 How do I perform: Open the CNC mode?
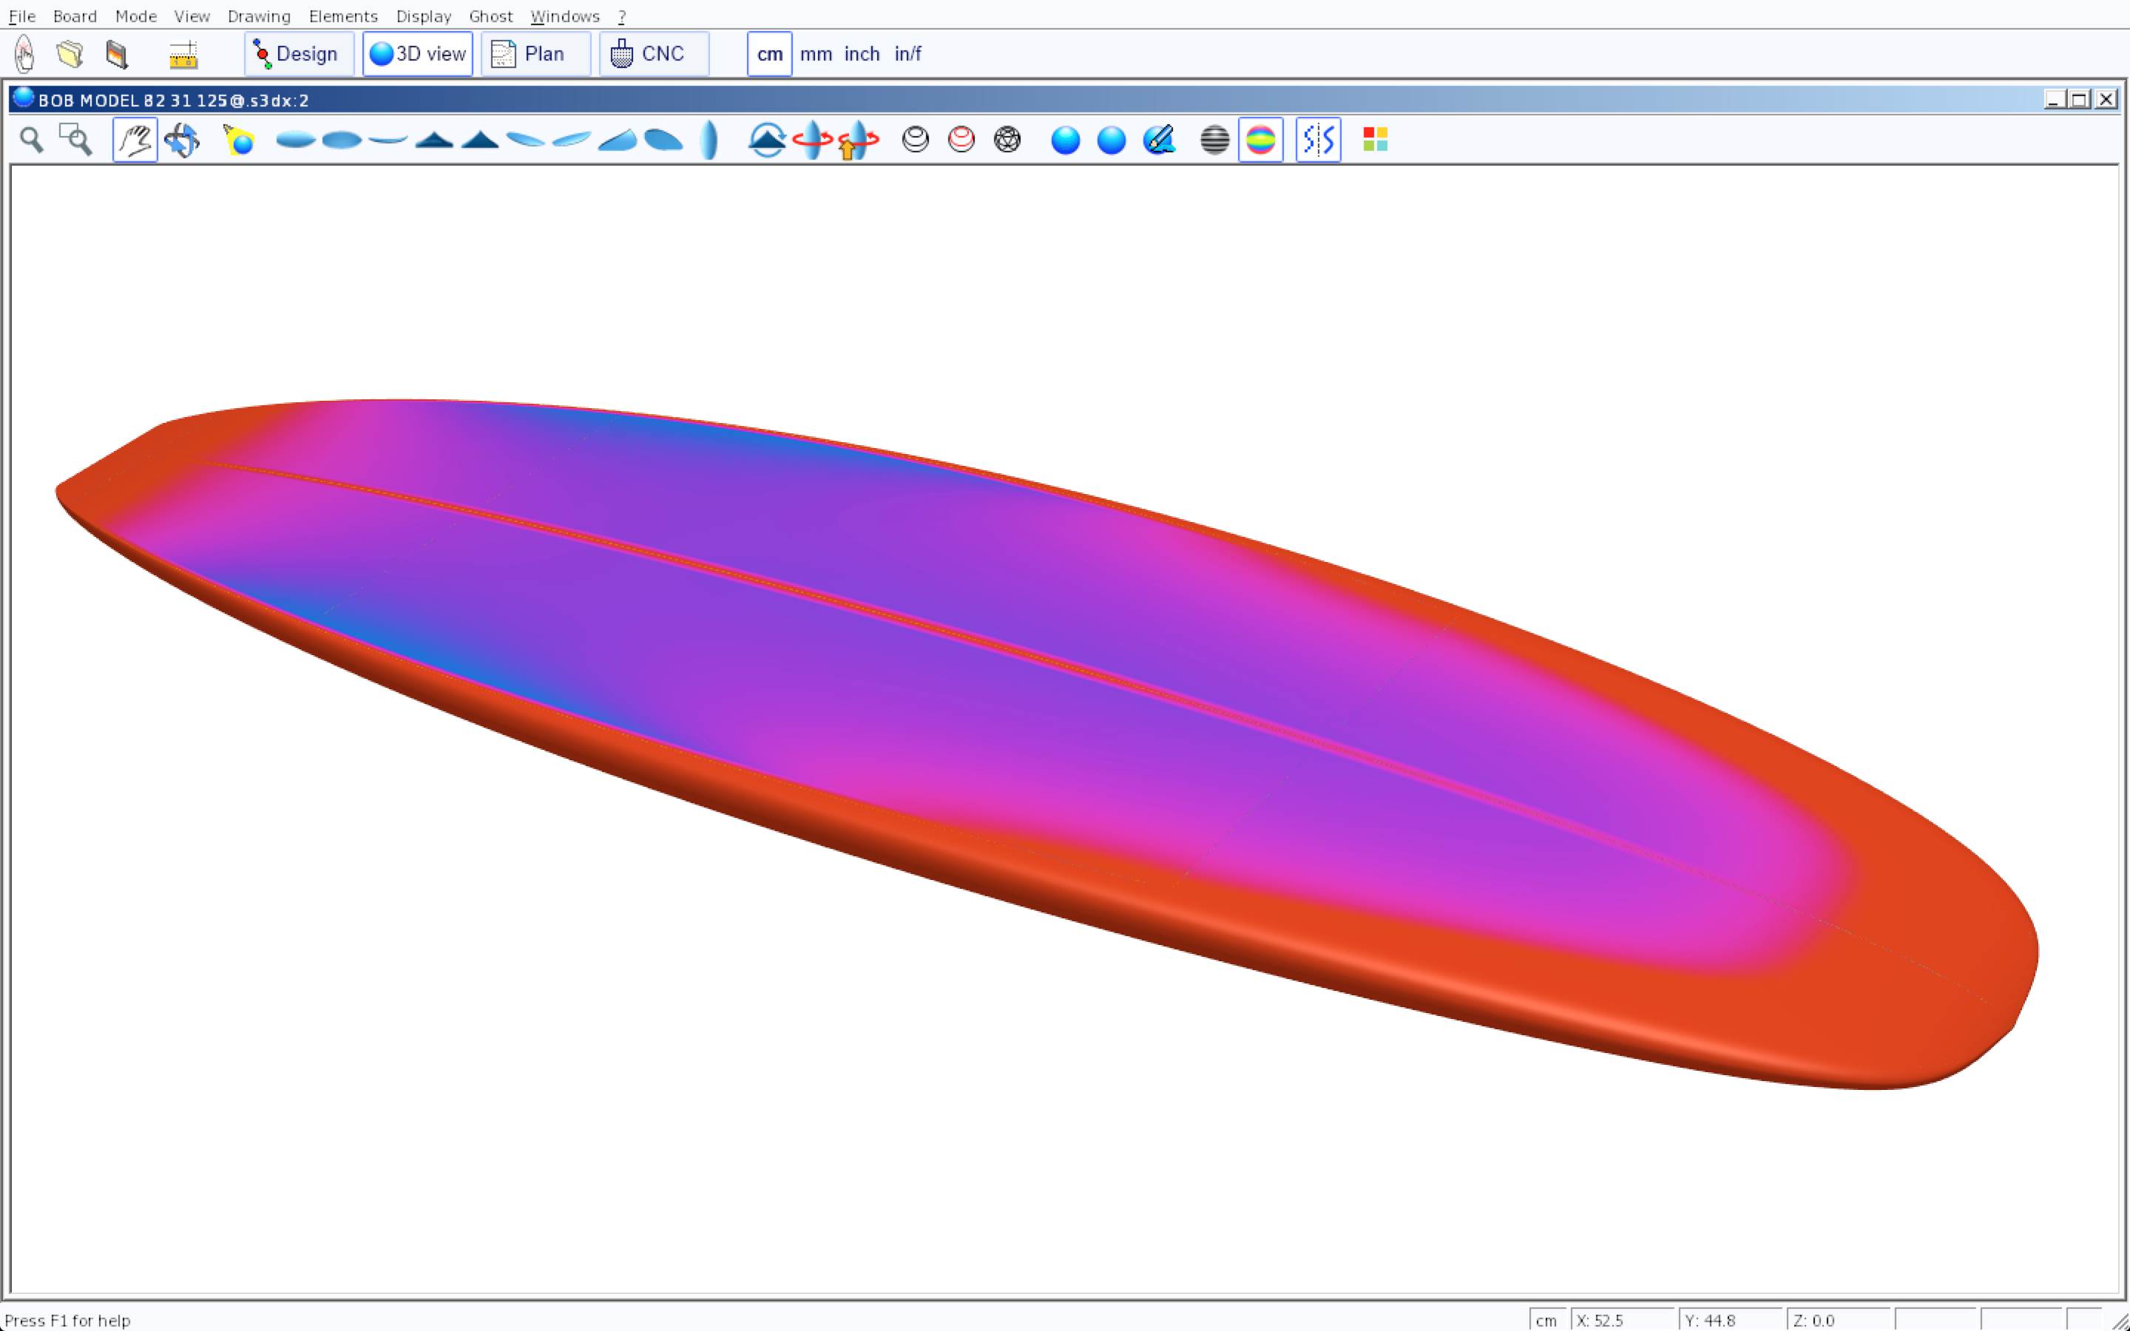(x=654, y=54)
